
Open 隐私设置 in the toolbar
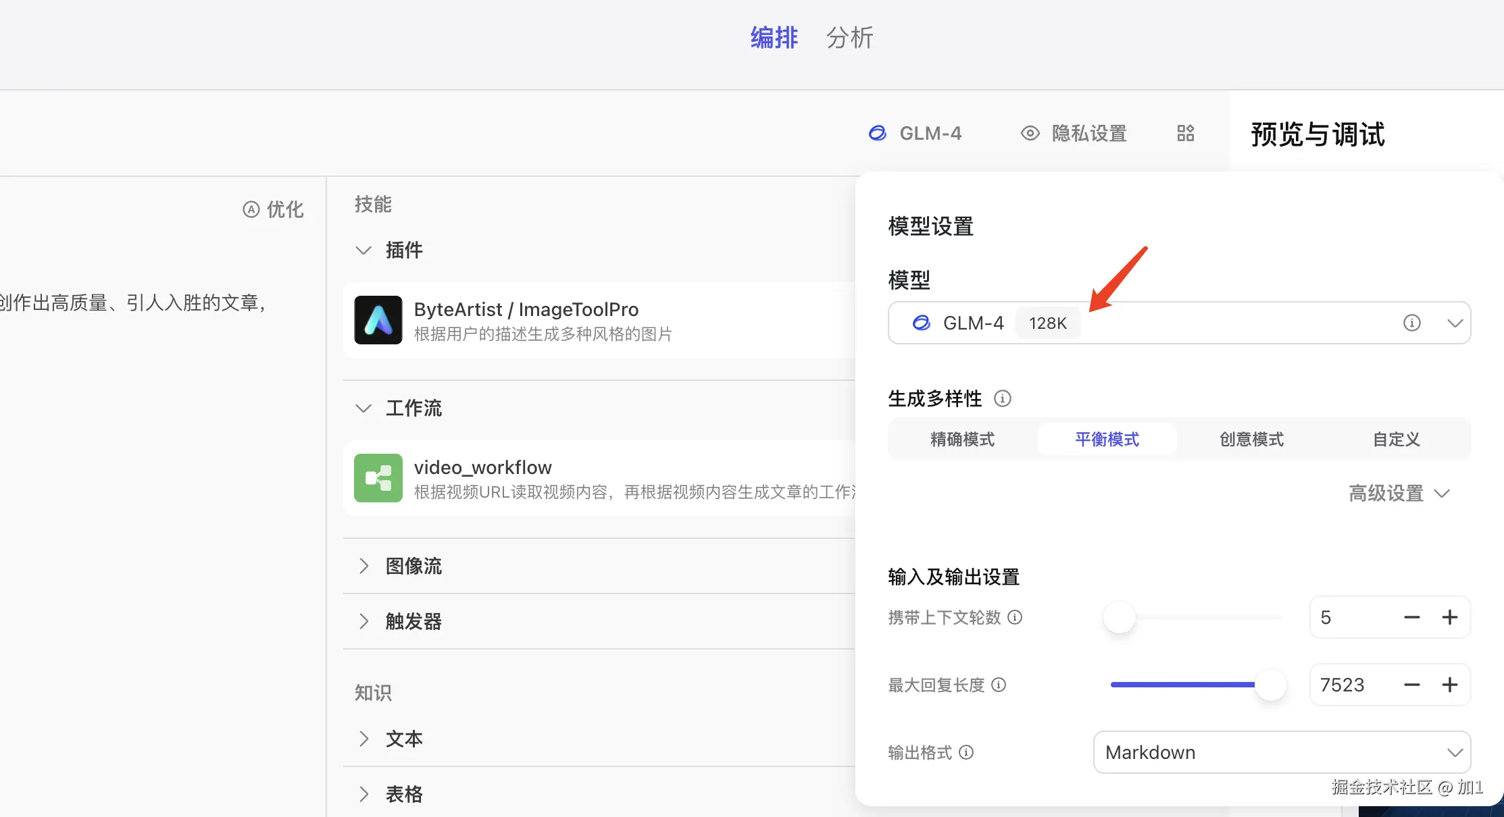tap(1074, 133)
